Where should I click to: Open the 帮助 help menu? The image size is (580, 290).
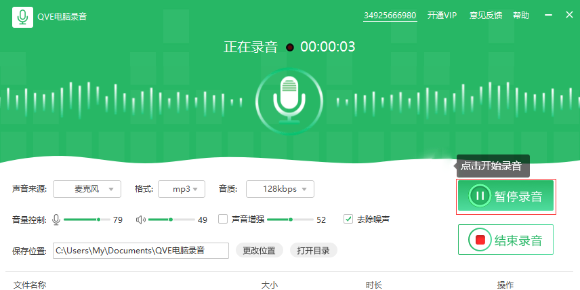(x=520, y=16)
